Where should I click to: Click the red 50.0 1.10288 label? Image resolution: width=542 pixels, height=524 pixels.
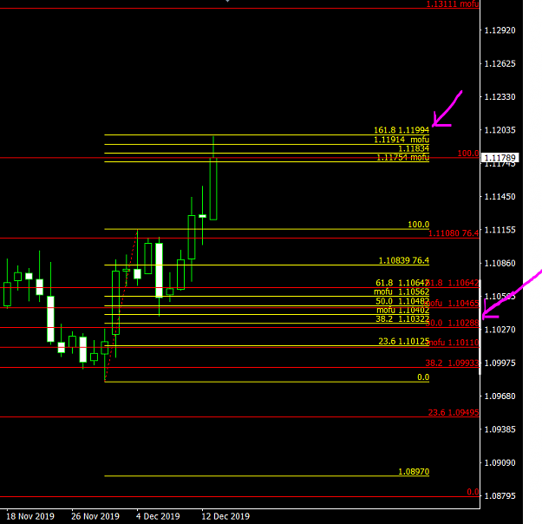[452, 323]
